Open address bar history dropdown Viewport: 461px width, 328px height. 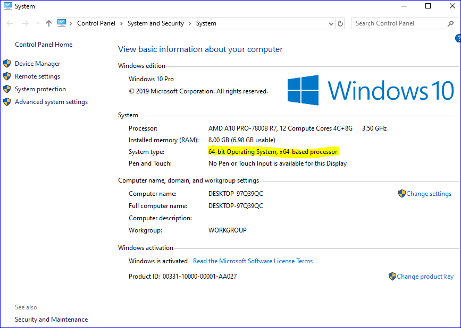point(331,24)
